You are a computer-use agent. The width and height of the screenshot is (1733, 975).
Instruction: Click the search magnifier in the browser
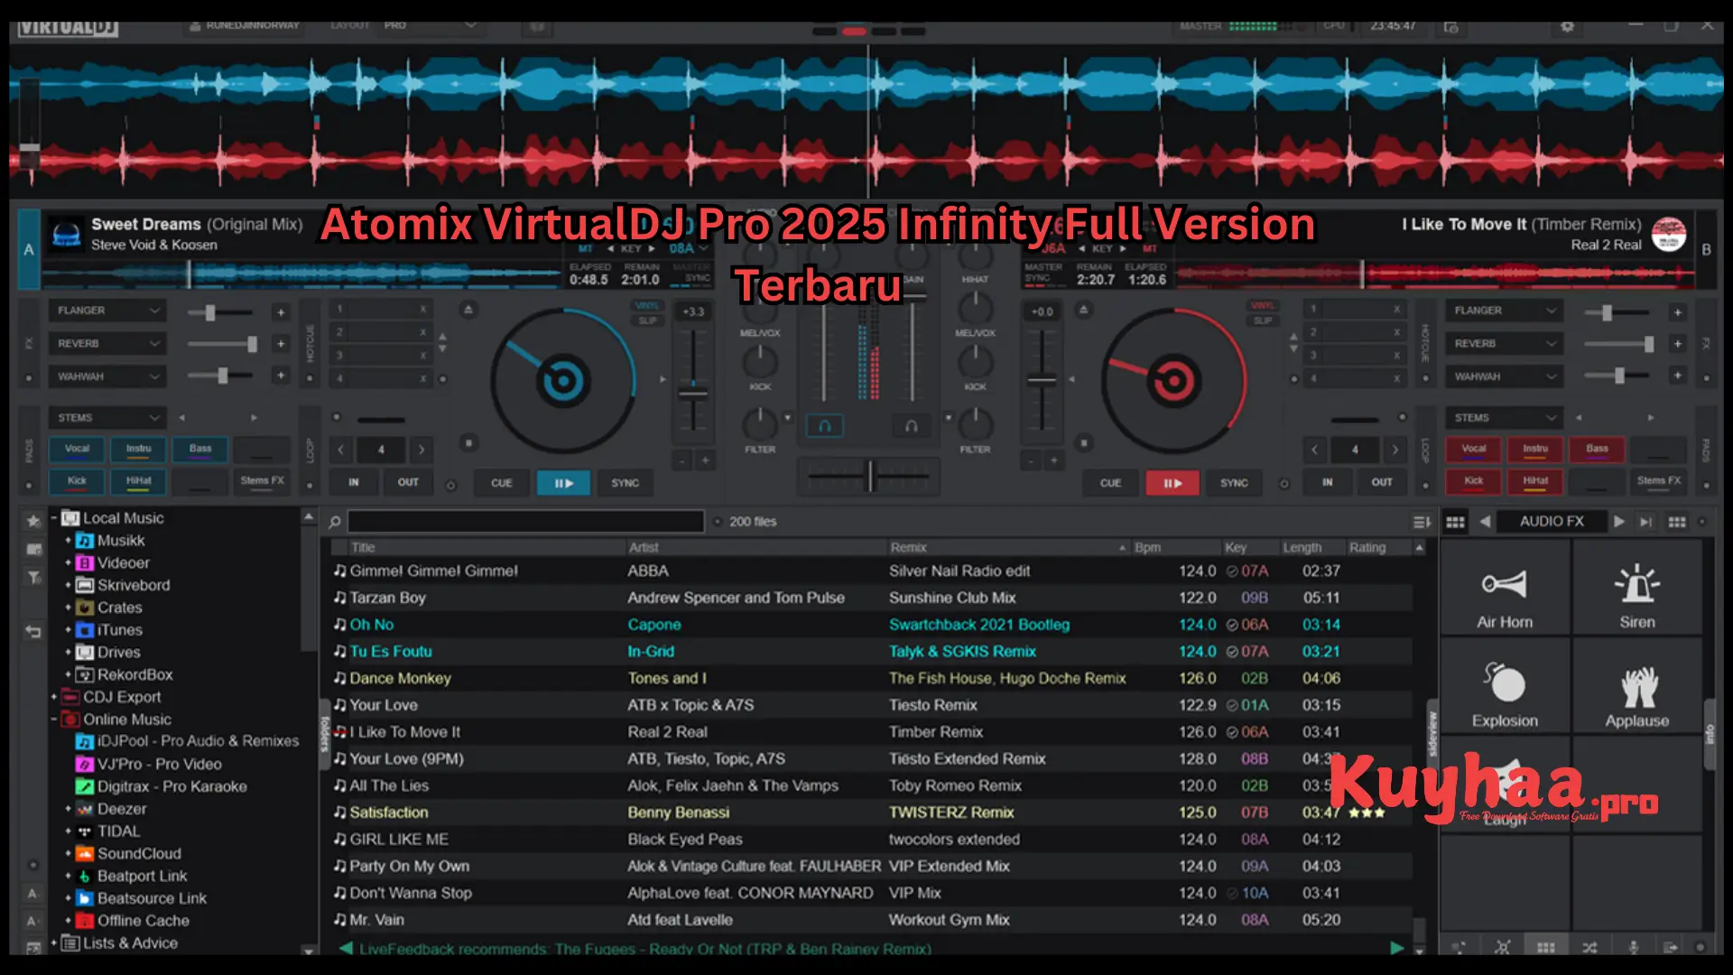333,521
